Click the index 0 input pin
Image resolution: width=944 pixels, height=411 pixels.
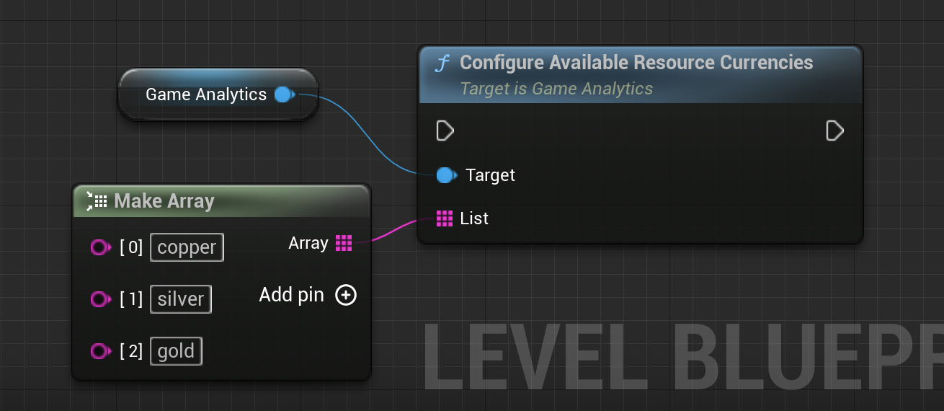[100, 248]
